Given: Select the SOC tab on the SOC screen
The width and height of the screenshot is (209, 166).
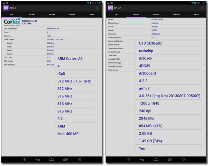Looking at the screenshot, I should (11, 15).
